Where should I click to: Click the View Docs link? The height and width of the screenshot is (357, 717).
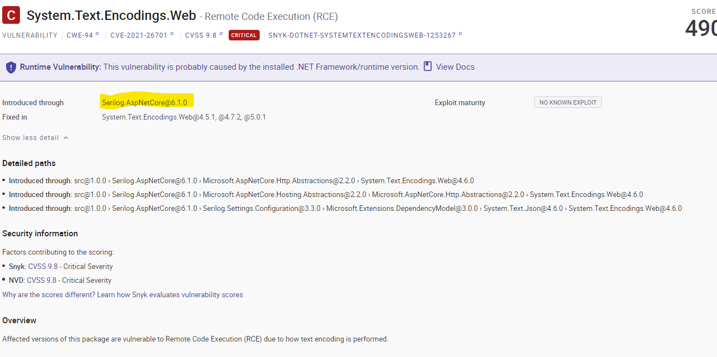click(454, 66)
